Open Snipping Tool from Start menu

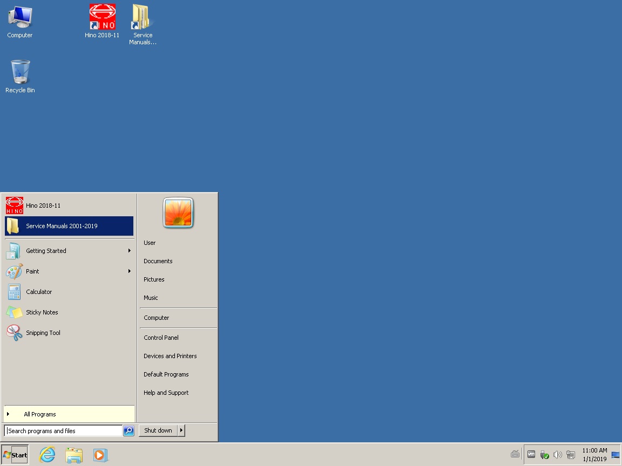43,333
